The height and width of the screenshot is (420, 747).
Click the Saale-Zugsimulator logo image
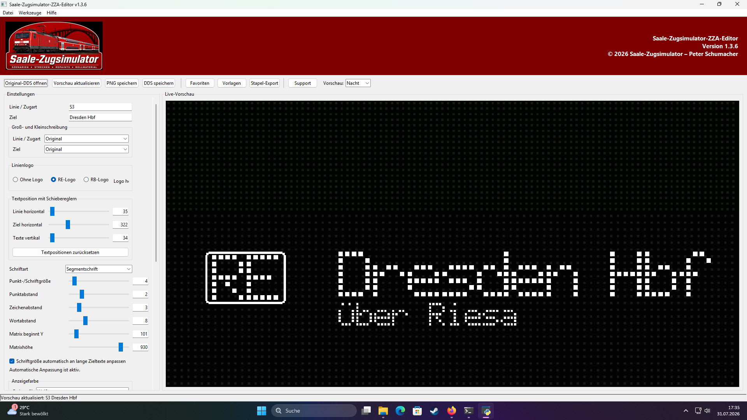pos(54,45)
